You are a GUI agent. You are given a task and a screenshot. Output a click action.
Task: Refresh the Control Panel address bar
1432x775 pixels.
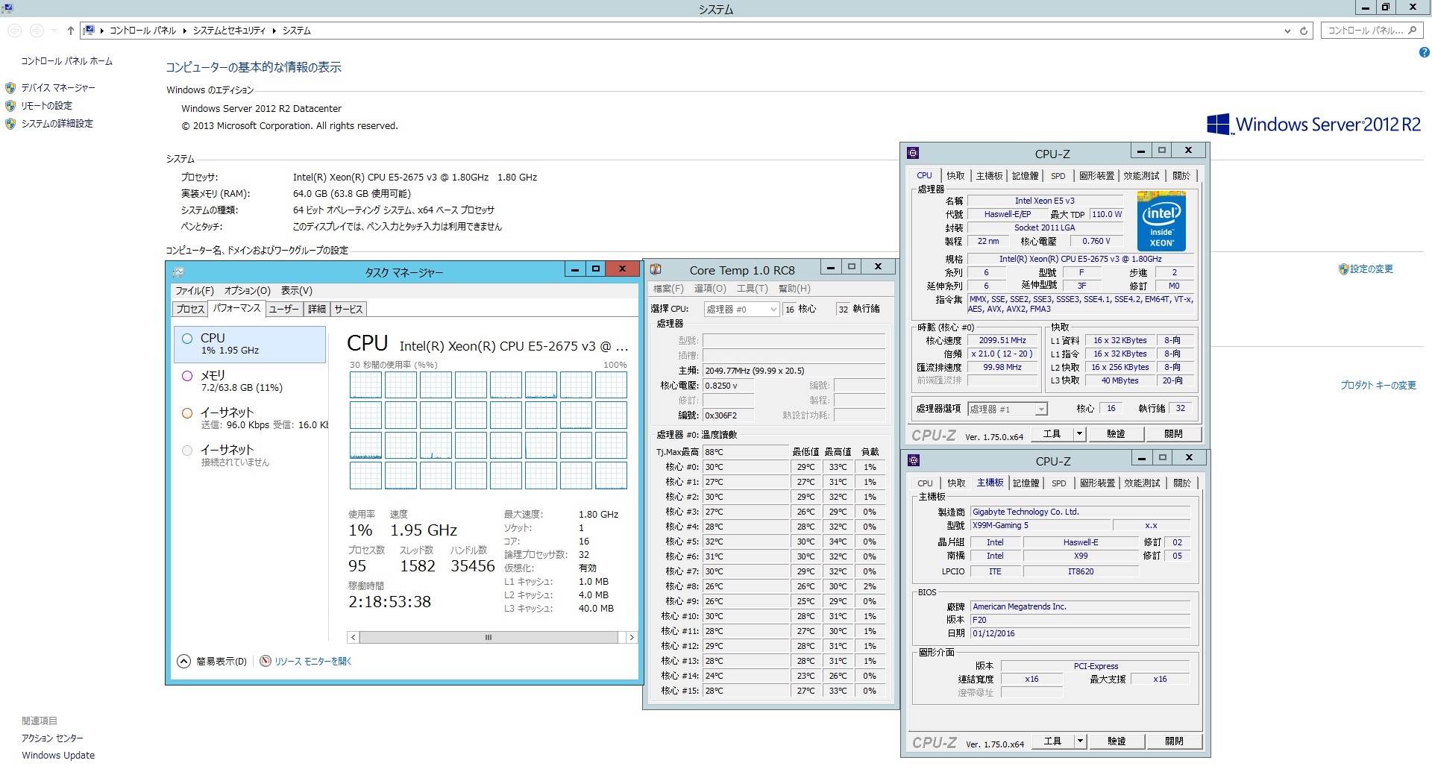(1304, 31)
